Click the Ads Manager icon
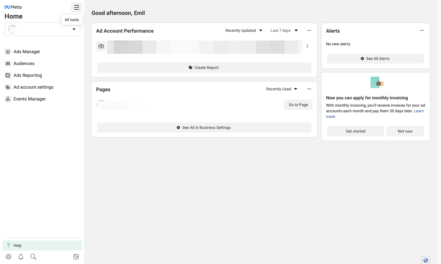 [x=8, y=52]
